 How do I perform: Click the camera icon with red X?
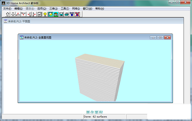click(x=77, y=14)
